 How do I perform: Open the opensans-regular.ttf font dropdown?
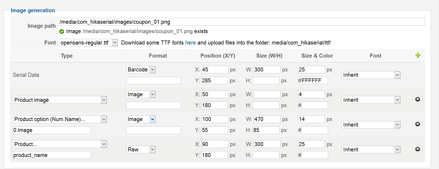click(88, 43)
